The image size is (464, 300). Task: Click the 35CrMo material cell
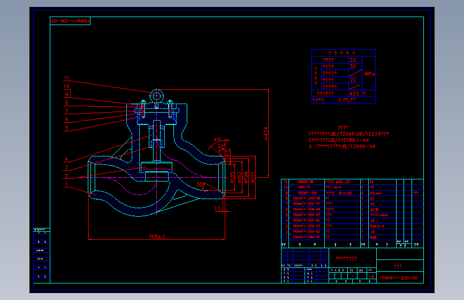coord(375,193)
